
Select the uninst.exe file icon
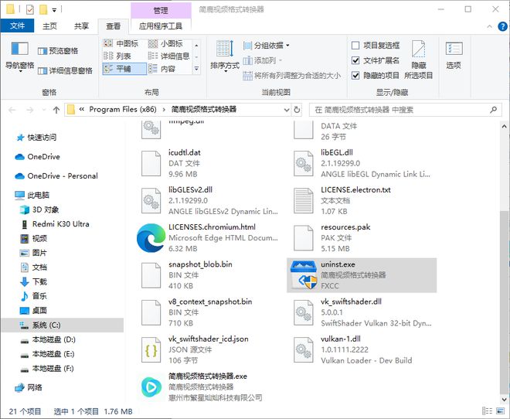click(304, 275)
